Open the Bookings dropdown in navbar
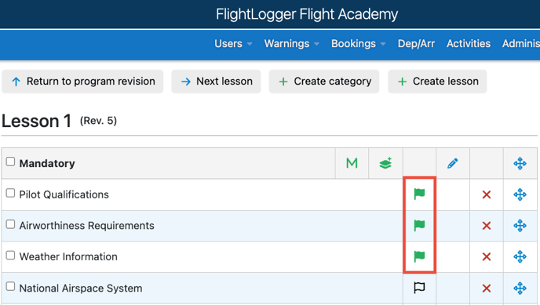This screenshot has height=305, width=540. pyautogui.click(x=358, y=44)
